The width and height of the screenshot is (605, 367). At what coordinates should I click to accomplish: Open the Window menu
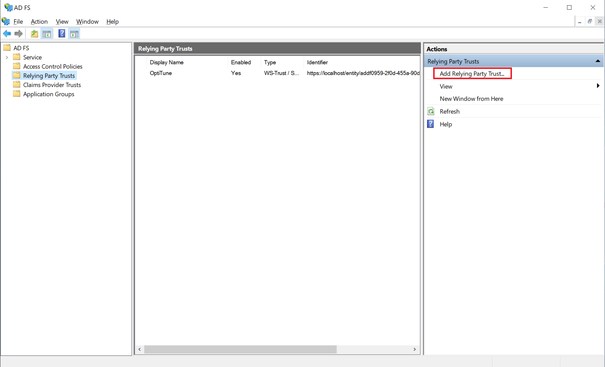point(87,22)
